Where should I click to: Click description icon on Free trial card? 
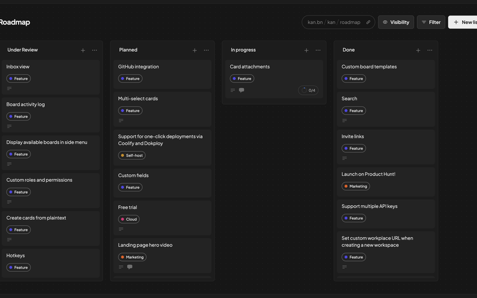(x=121, y=229)
